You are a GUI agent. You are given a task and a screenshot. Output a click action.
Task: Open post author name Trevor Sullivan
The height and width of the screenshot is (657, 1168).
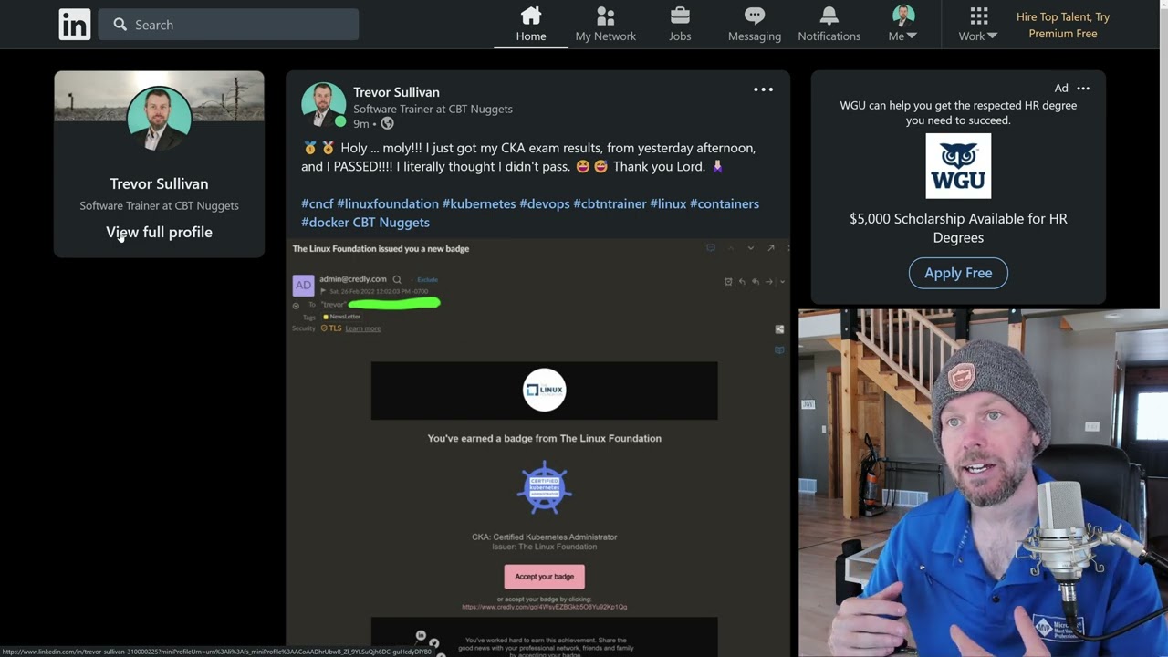click(x=396, y=92)
